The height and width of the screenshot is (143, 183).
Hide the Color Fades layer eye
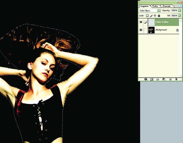[x=141, y=22]
